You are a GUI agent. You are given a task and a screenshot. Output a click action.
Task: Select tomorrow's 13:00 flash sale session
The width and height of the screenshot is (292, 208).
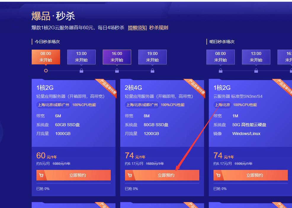point(256,57)
